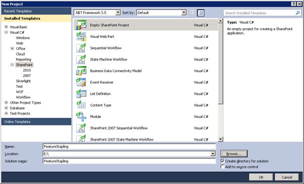Click the Location text field
Screen dimensions: 304x184
(x=127, y=154)
